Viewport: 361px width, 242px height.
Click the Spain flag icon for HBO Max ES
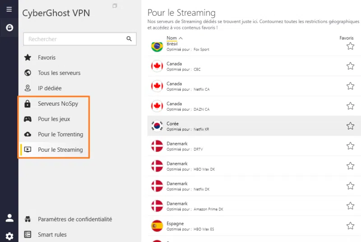[157, 226]
